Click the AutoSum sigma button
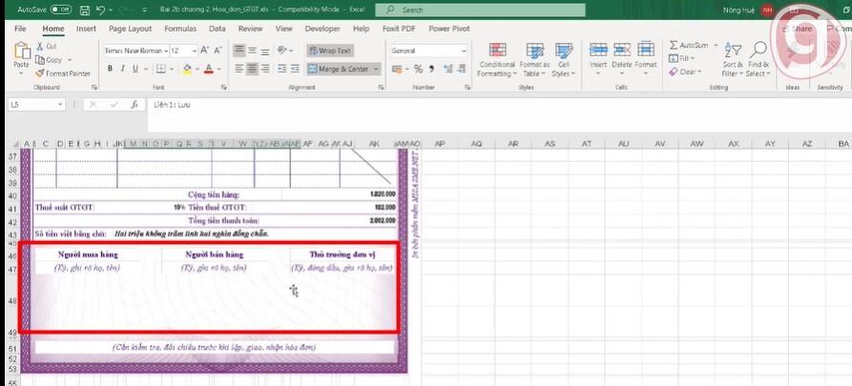852x386 pixels. pos(687,45)
